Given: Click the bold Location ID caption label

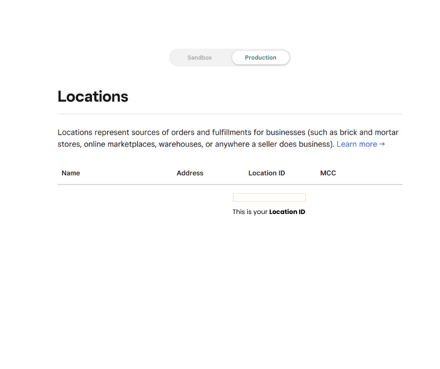Looking at the screenshot, I should click(287, 212).
